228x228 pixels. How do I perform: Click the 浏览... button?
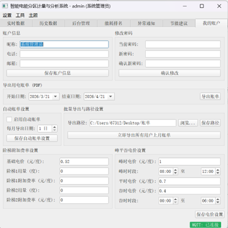(x=188, y=123)
